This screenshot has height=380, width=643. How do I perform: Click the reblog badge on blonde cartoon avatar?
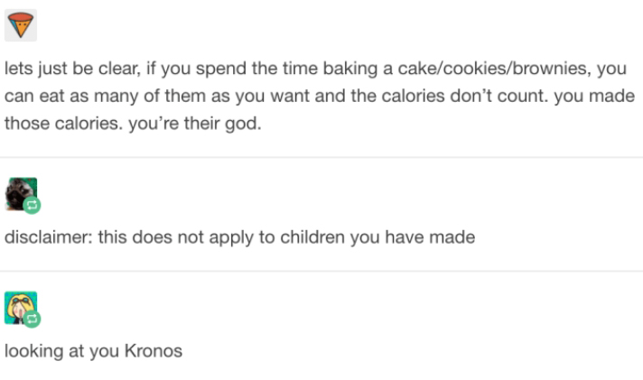pyautogui.click(x=32, y=320)
